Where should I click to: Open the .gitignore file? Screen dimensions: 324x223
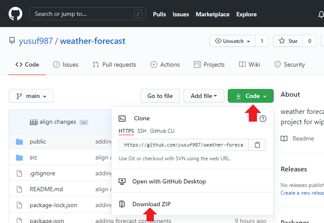pos(43,173)
